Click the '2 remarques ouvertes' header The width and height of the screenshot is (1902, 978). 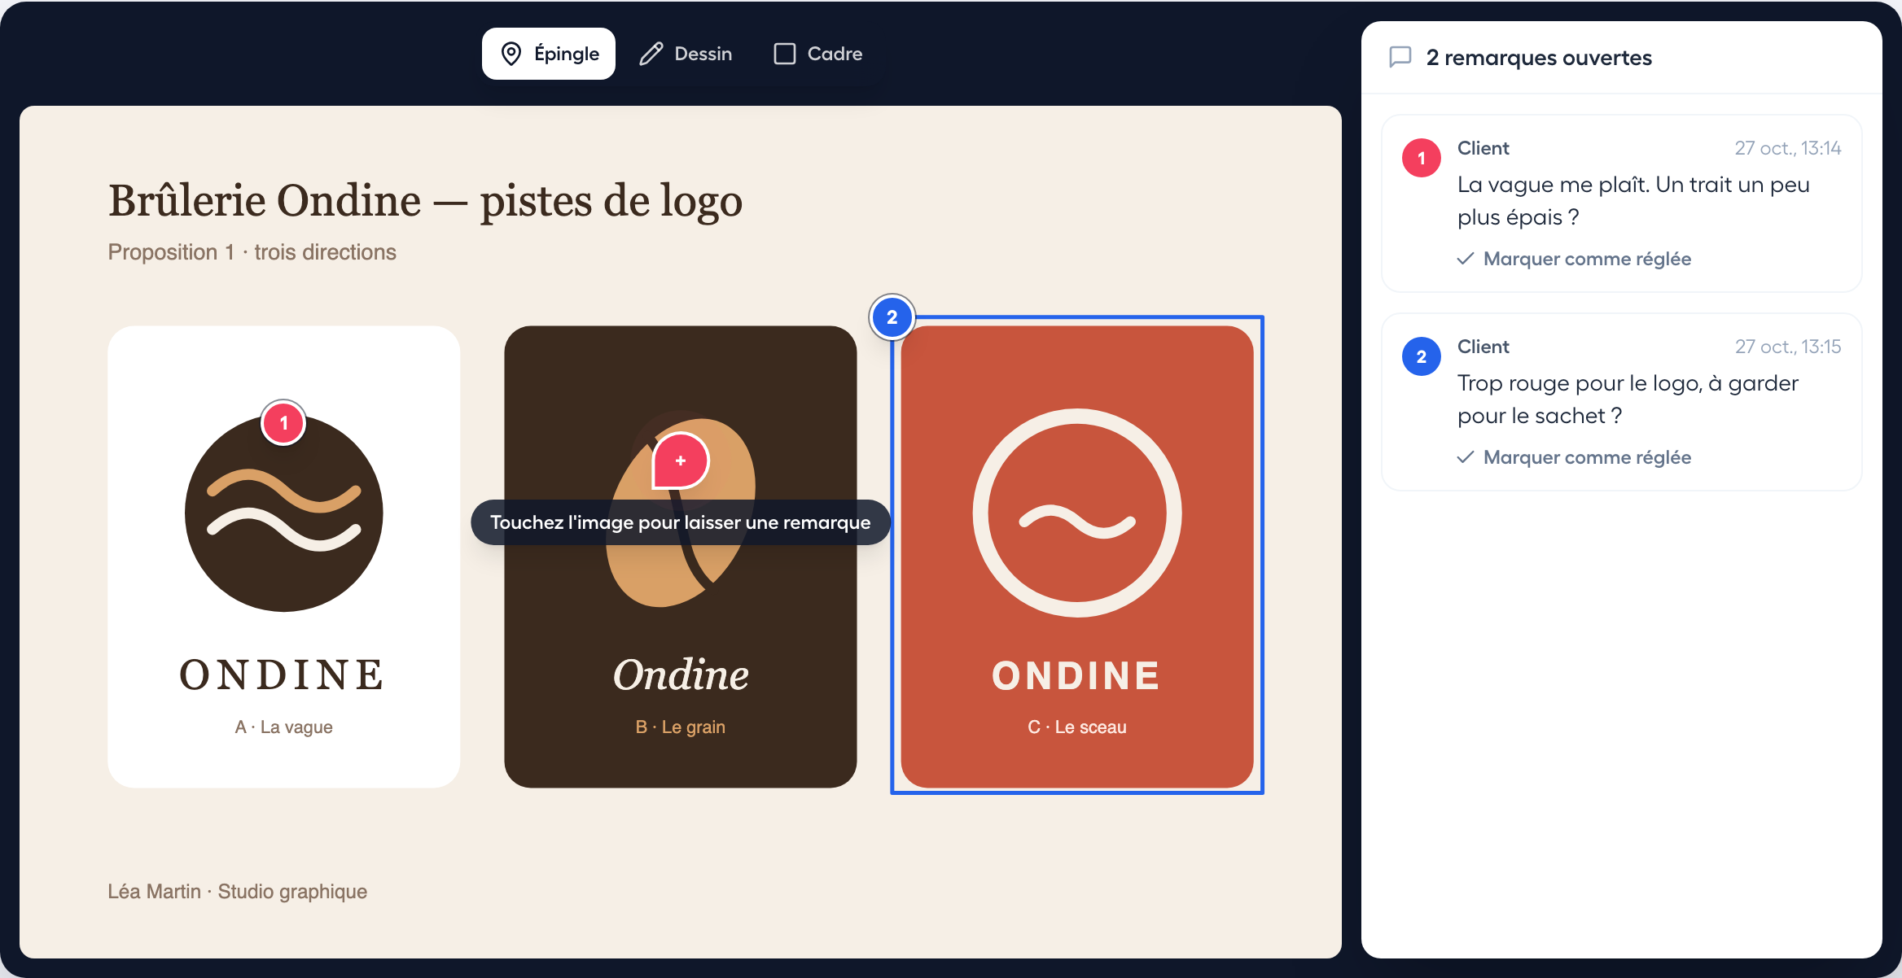(1539, 58)
